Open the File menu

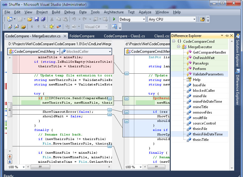click(7, 12)
